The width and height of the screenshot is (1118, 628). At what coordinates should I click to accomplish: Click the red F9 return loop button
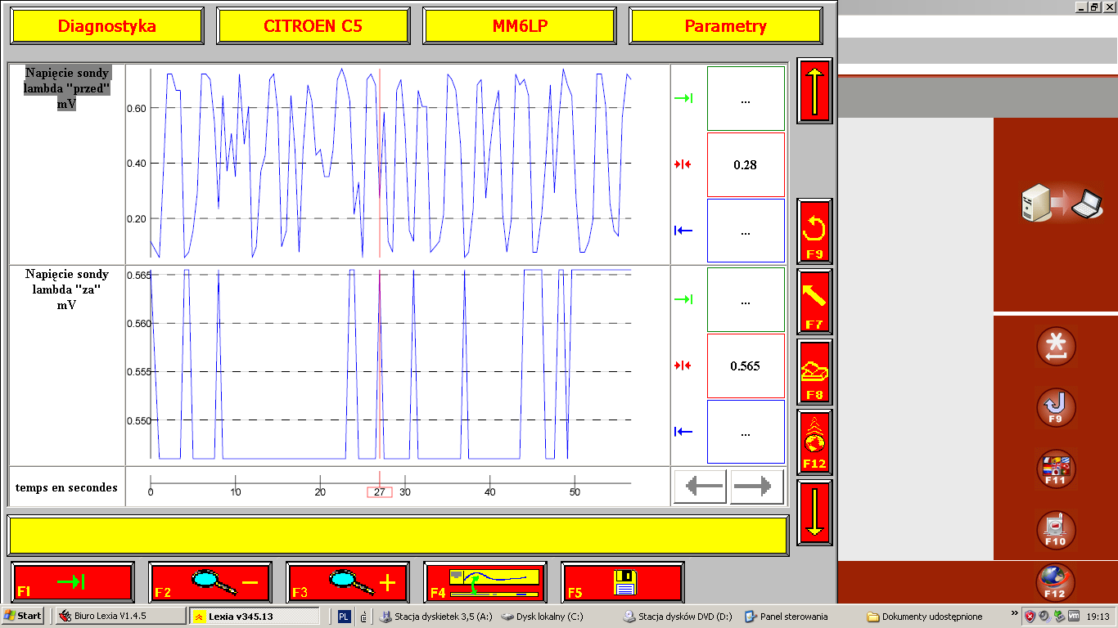814,231
